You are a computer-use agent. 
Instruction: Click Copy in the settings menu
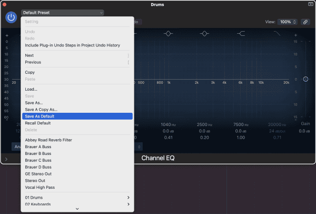point(77,72)
